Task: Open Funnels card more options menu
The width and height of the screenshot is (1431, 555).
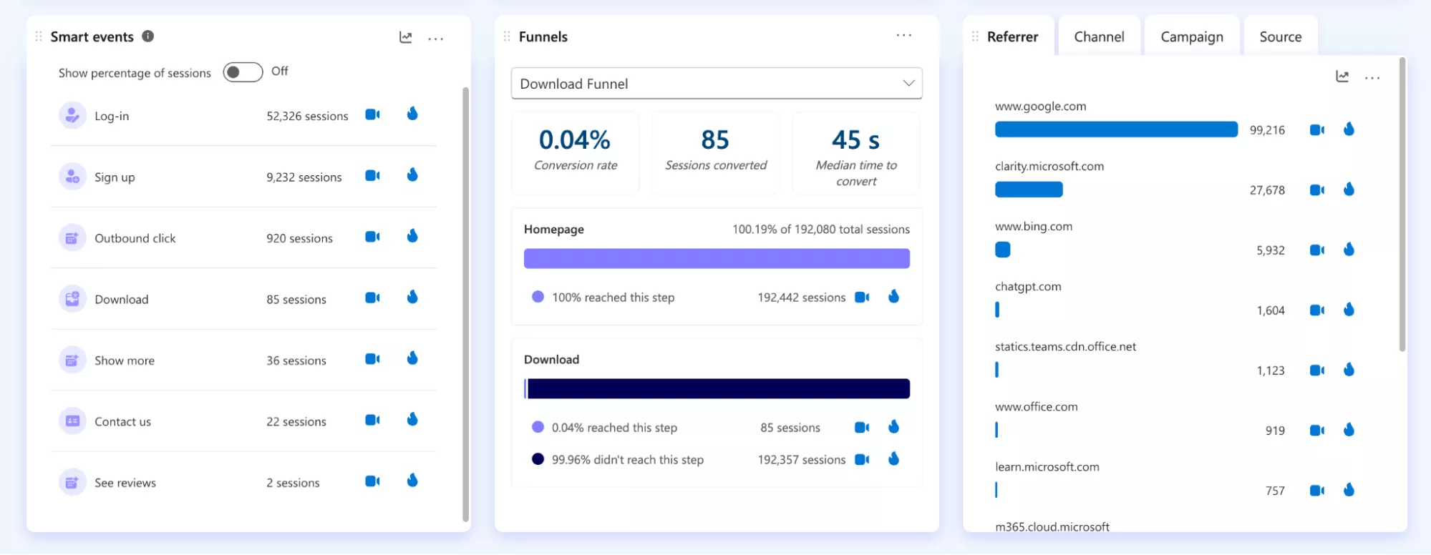Action: coord(904,35)
